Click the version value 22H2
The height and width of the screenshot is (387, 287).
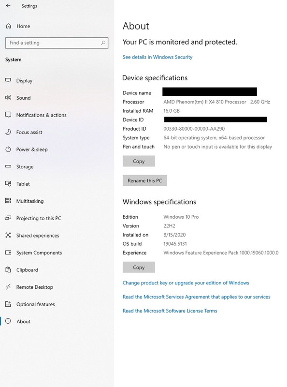169,226
